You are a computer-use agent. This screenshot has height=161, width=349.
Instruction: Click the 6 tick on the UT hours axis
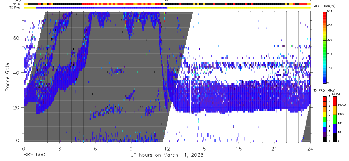point(95,149)
